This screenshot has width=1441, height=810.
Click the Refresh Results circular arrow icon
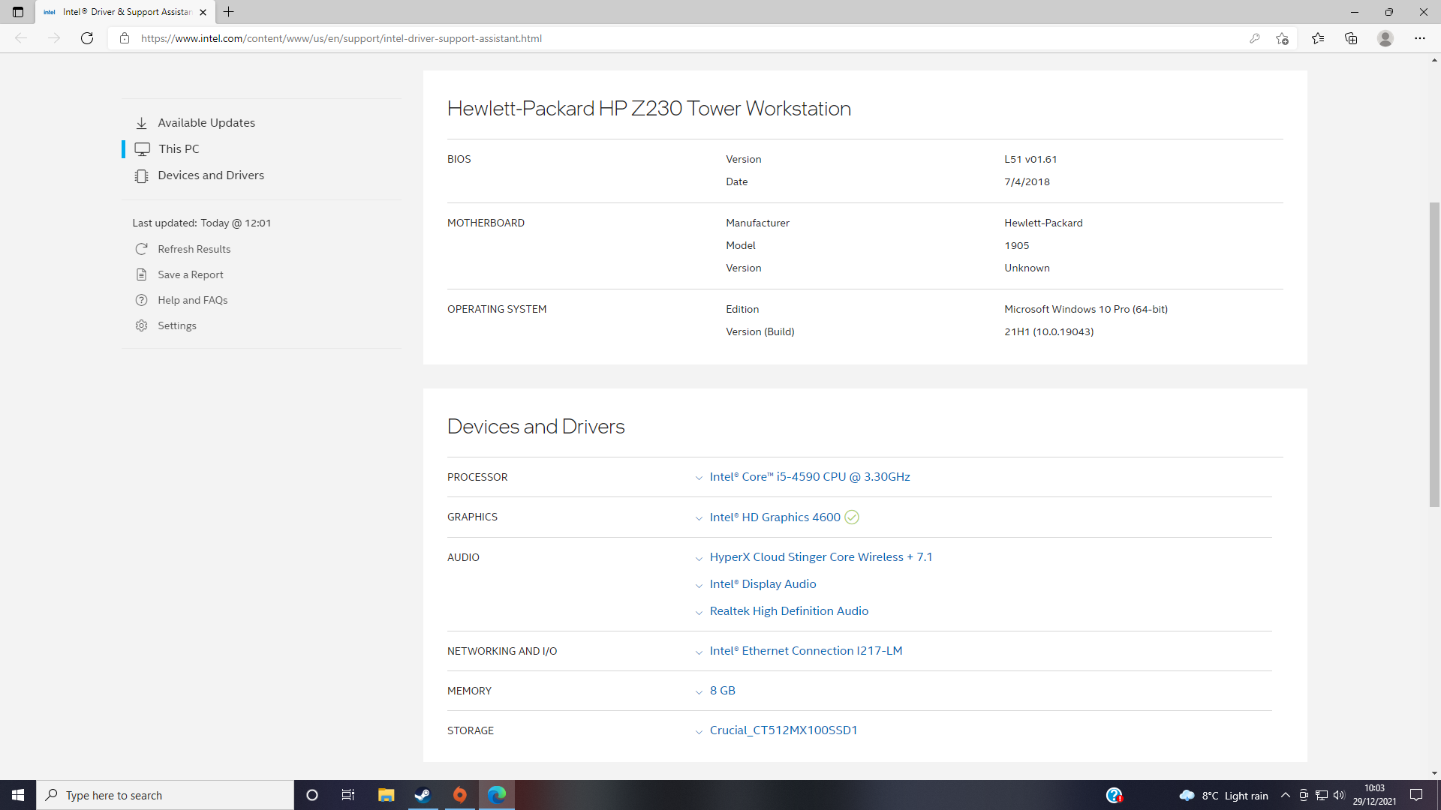(141, 249)
